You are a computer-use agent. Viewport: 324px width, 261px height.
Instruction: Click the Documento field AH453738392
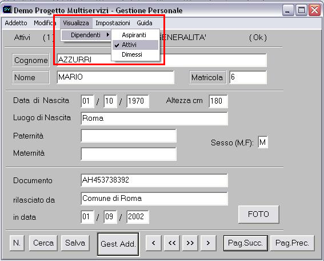[154, 180]
